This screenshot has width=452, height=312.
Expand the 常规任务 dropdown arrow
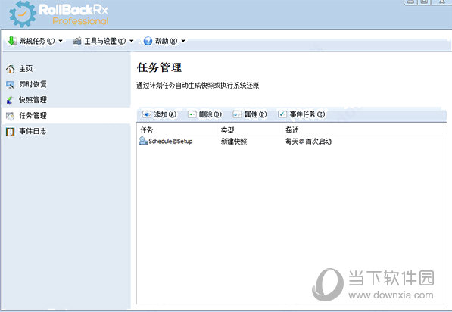click(61, 41)
